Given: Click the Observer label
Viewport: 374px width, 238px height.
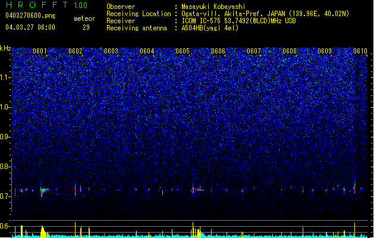Looking at the screenshot, I should tap(121, 7).
